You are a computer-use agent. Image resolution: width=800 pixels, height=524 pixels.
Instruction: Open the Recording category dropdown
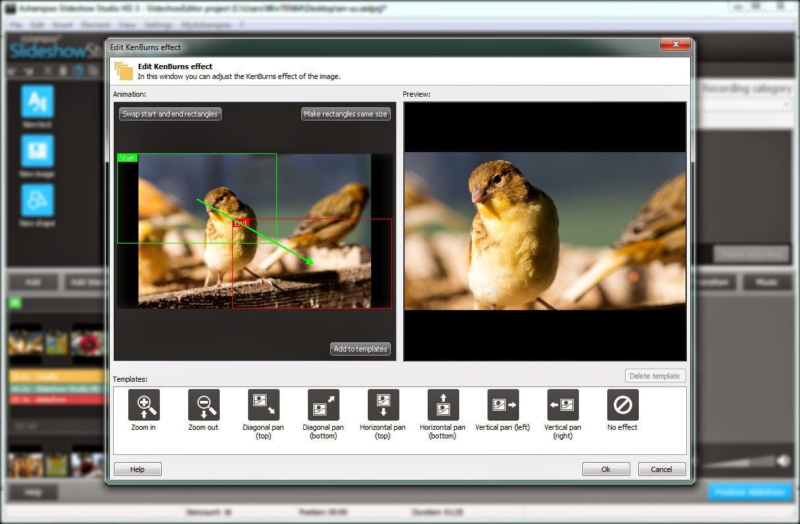pyautogui.click(x=745, y=104)
